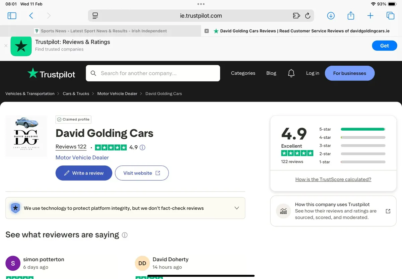Go back to previous page

point(31,16)
